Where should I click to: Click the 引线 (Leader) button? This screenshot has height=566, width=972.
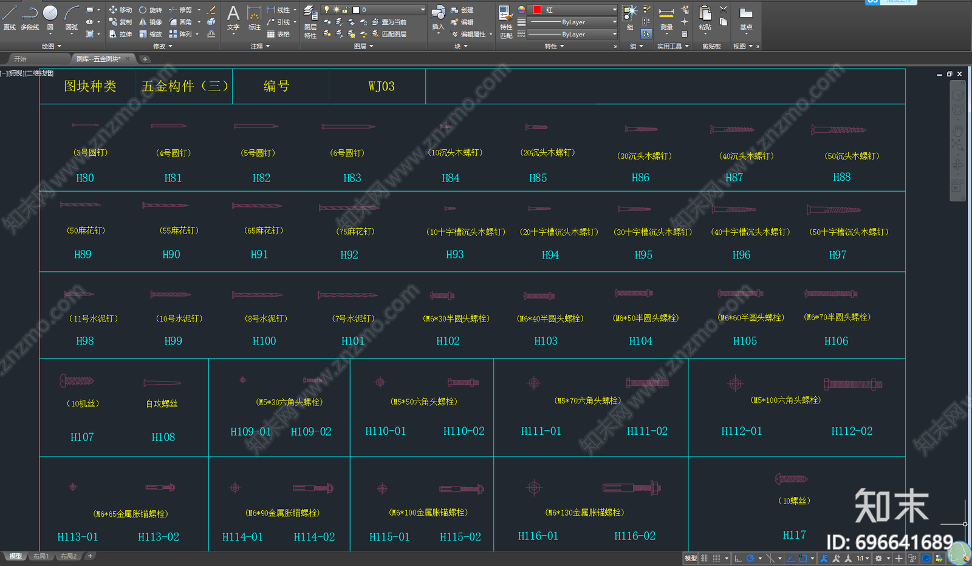click(279, 22)
